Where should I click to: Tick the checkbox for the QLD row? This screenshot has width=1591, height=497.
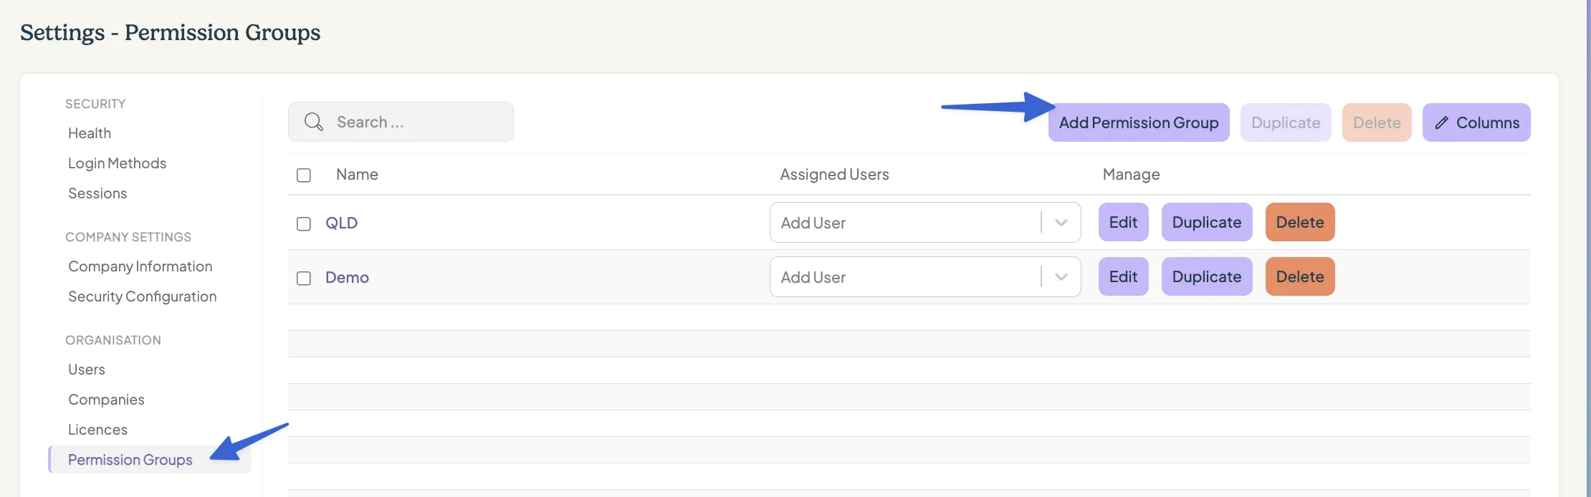coord(304,223)
